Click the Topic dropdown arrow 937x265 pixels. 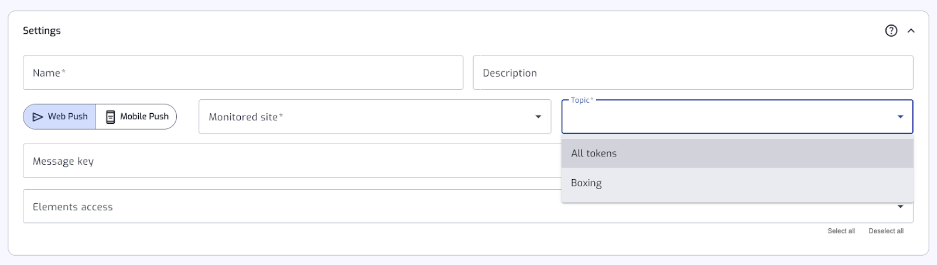(900, 117)
